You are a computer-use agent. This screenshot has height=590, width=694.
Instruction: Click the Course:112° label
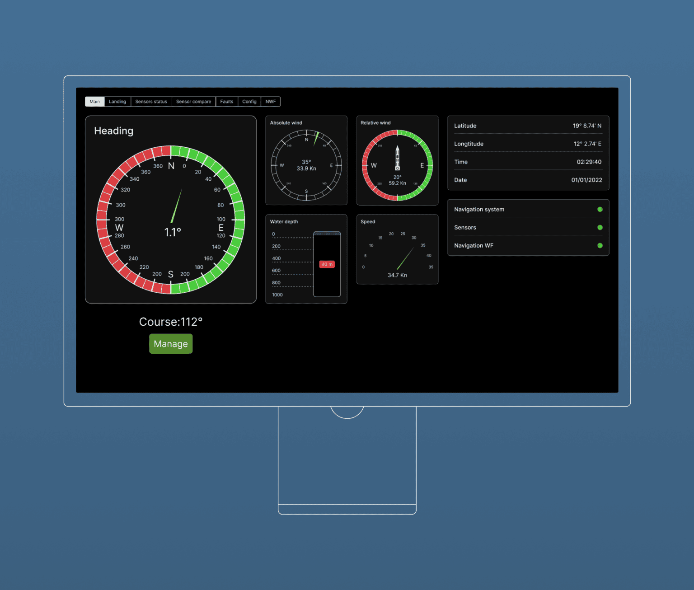click(171, 322)
